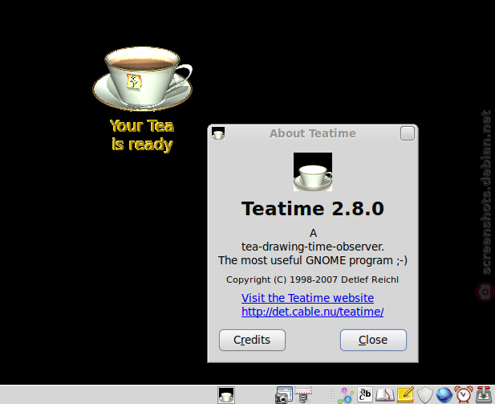Screen dimensions: 495x404
Task: Click the gray shield security icon
Action: [425, 395]
